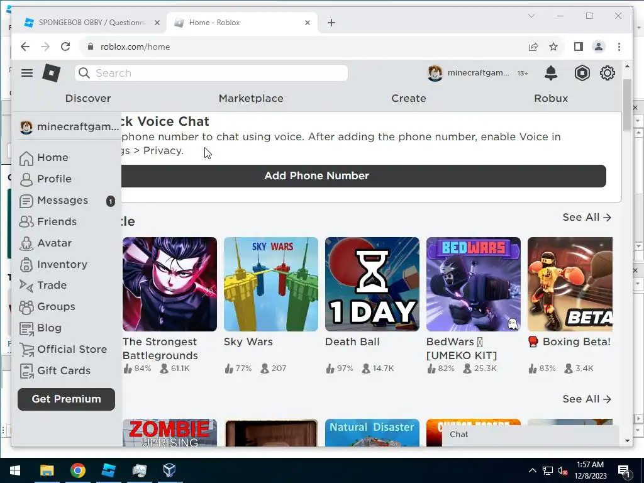Show hidden system tray icons

pyautogui.click(x=532, y=470)
